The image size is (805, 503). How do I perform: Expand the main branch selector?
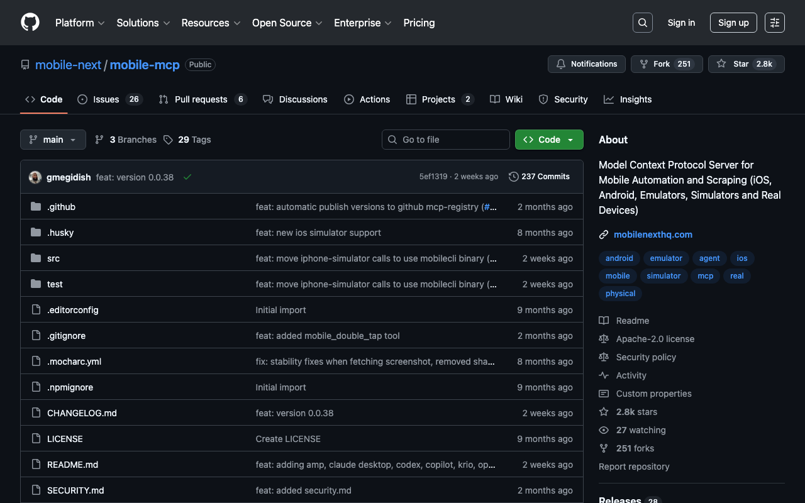(53, 140)
